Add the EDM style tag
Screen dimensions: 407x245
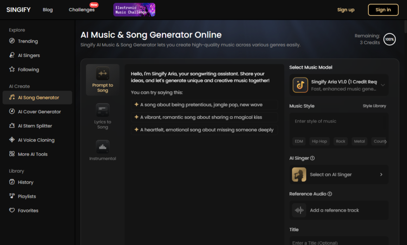point(299,142)
